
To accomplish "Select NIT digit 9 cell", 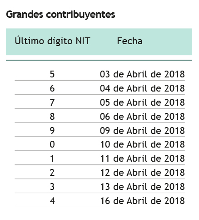I will tap(52, 131).
